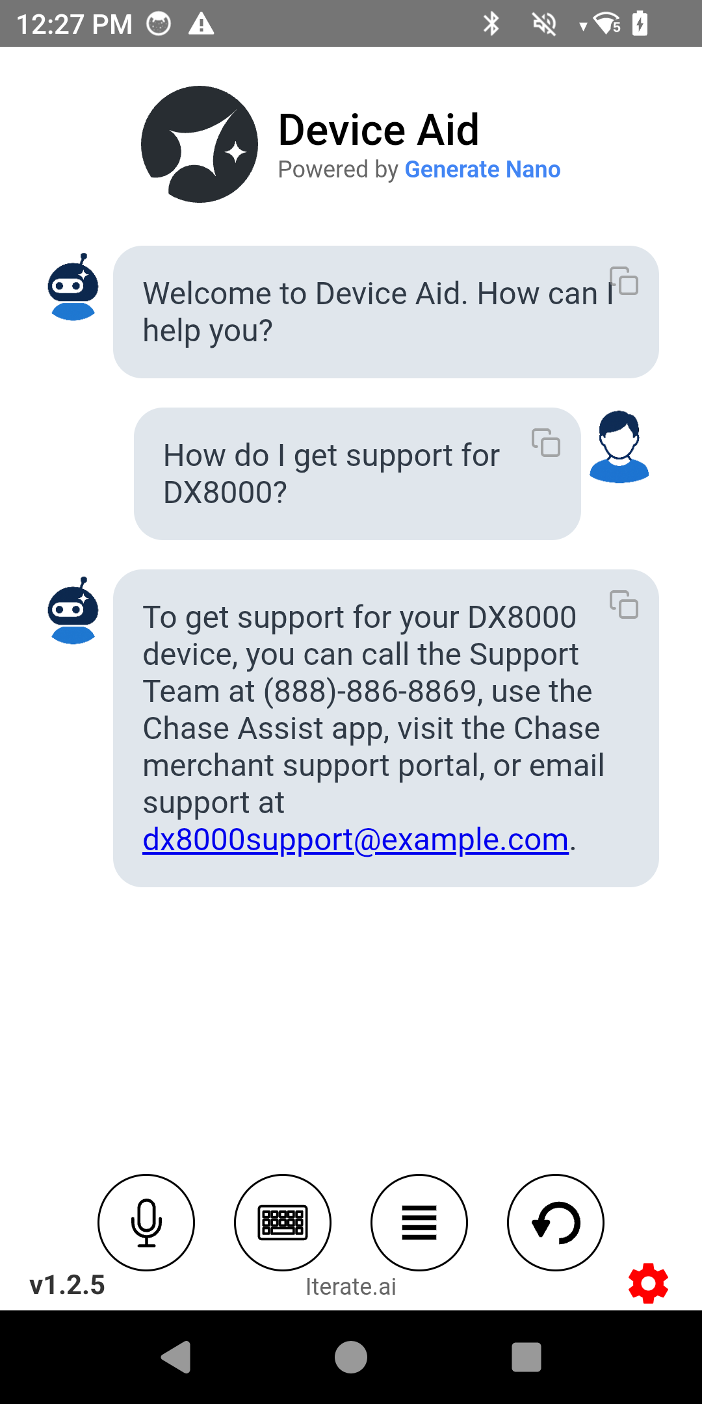702x1404 pixels.
Task: Tap the Android home navigation button
Action: 351,1357
